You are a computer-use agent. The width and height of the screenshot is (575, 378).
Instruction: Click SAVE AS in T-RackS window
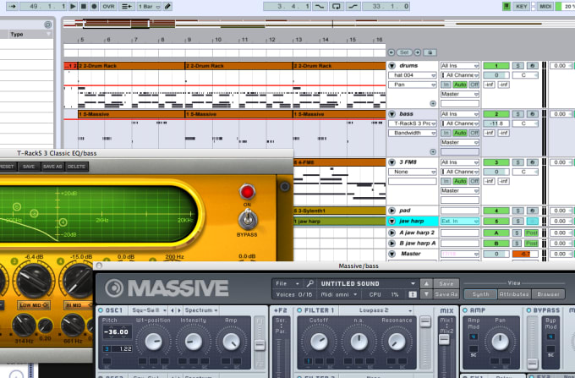(x=52, y=167)
